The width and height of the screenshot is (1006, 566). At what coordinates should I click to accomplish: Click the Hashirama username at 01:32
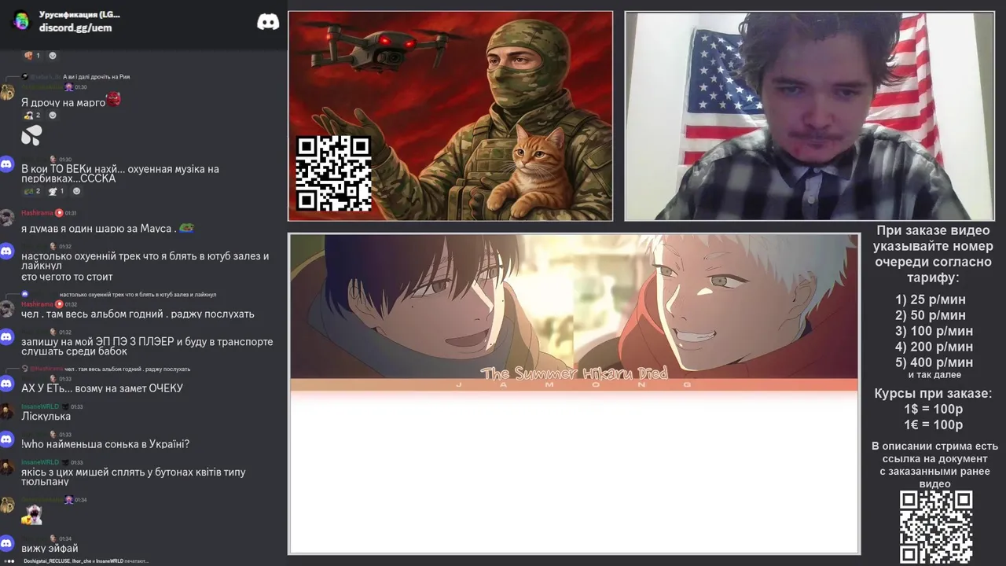coord(37,304)
